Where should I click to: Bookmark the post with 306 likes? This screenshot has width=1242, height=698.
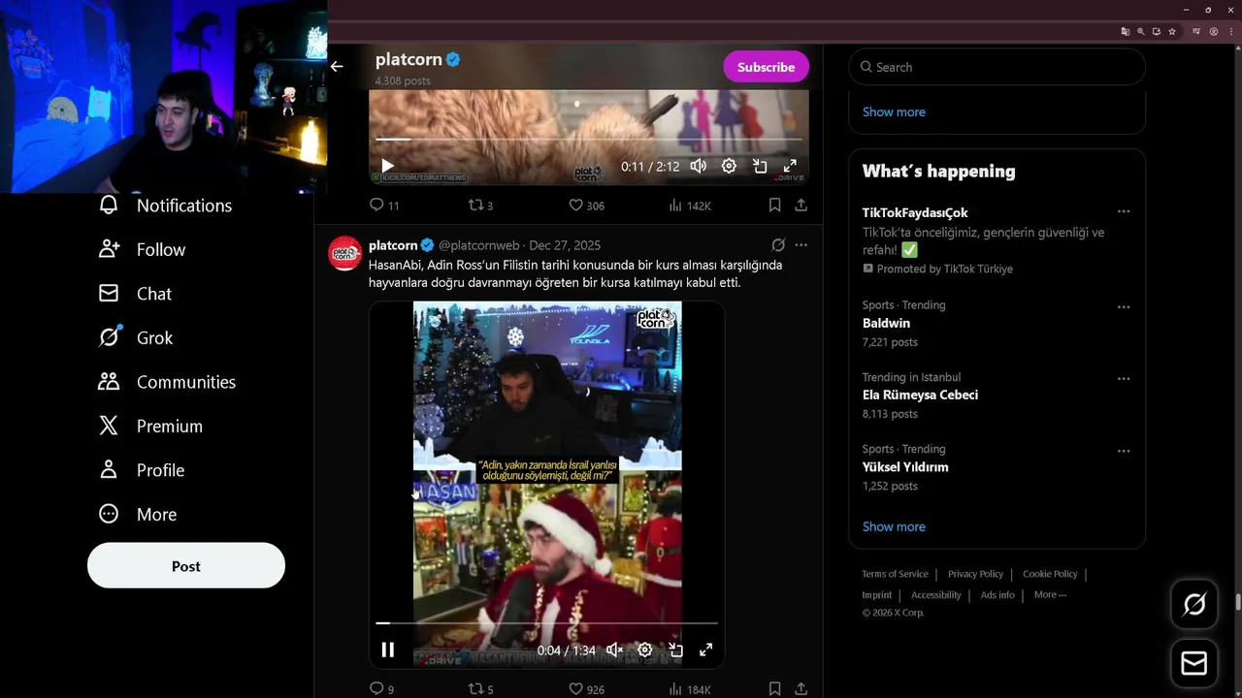coord(774,205)
